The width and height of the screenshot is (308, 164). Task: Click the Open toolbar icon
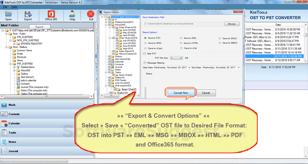point(8,14)
